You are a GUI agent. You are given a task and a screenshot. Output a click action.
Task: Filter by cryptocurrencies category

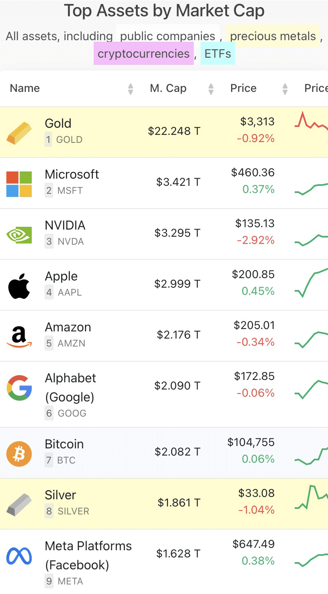pos(144,54)
